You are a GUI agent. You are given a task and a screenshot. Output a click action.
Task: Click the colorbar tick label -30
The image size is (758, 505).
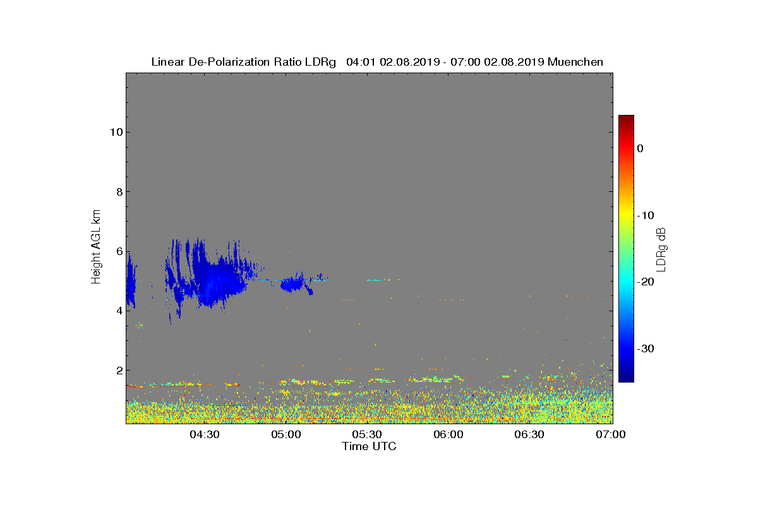(646, 348)
